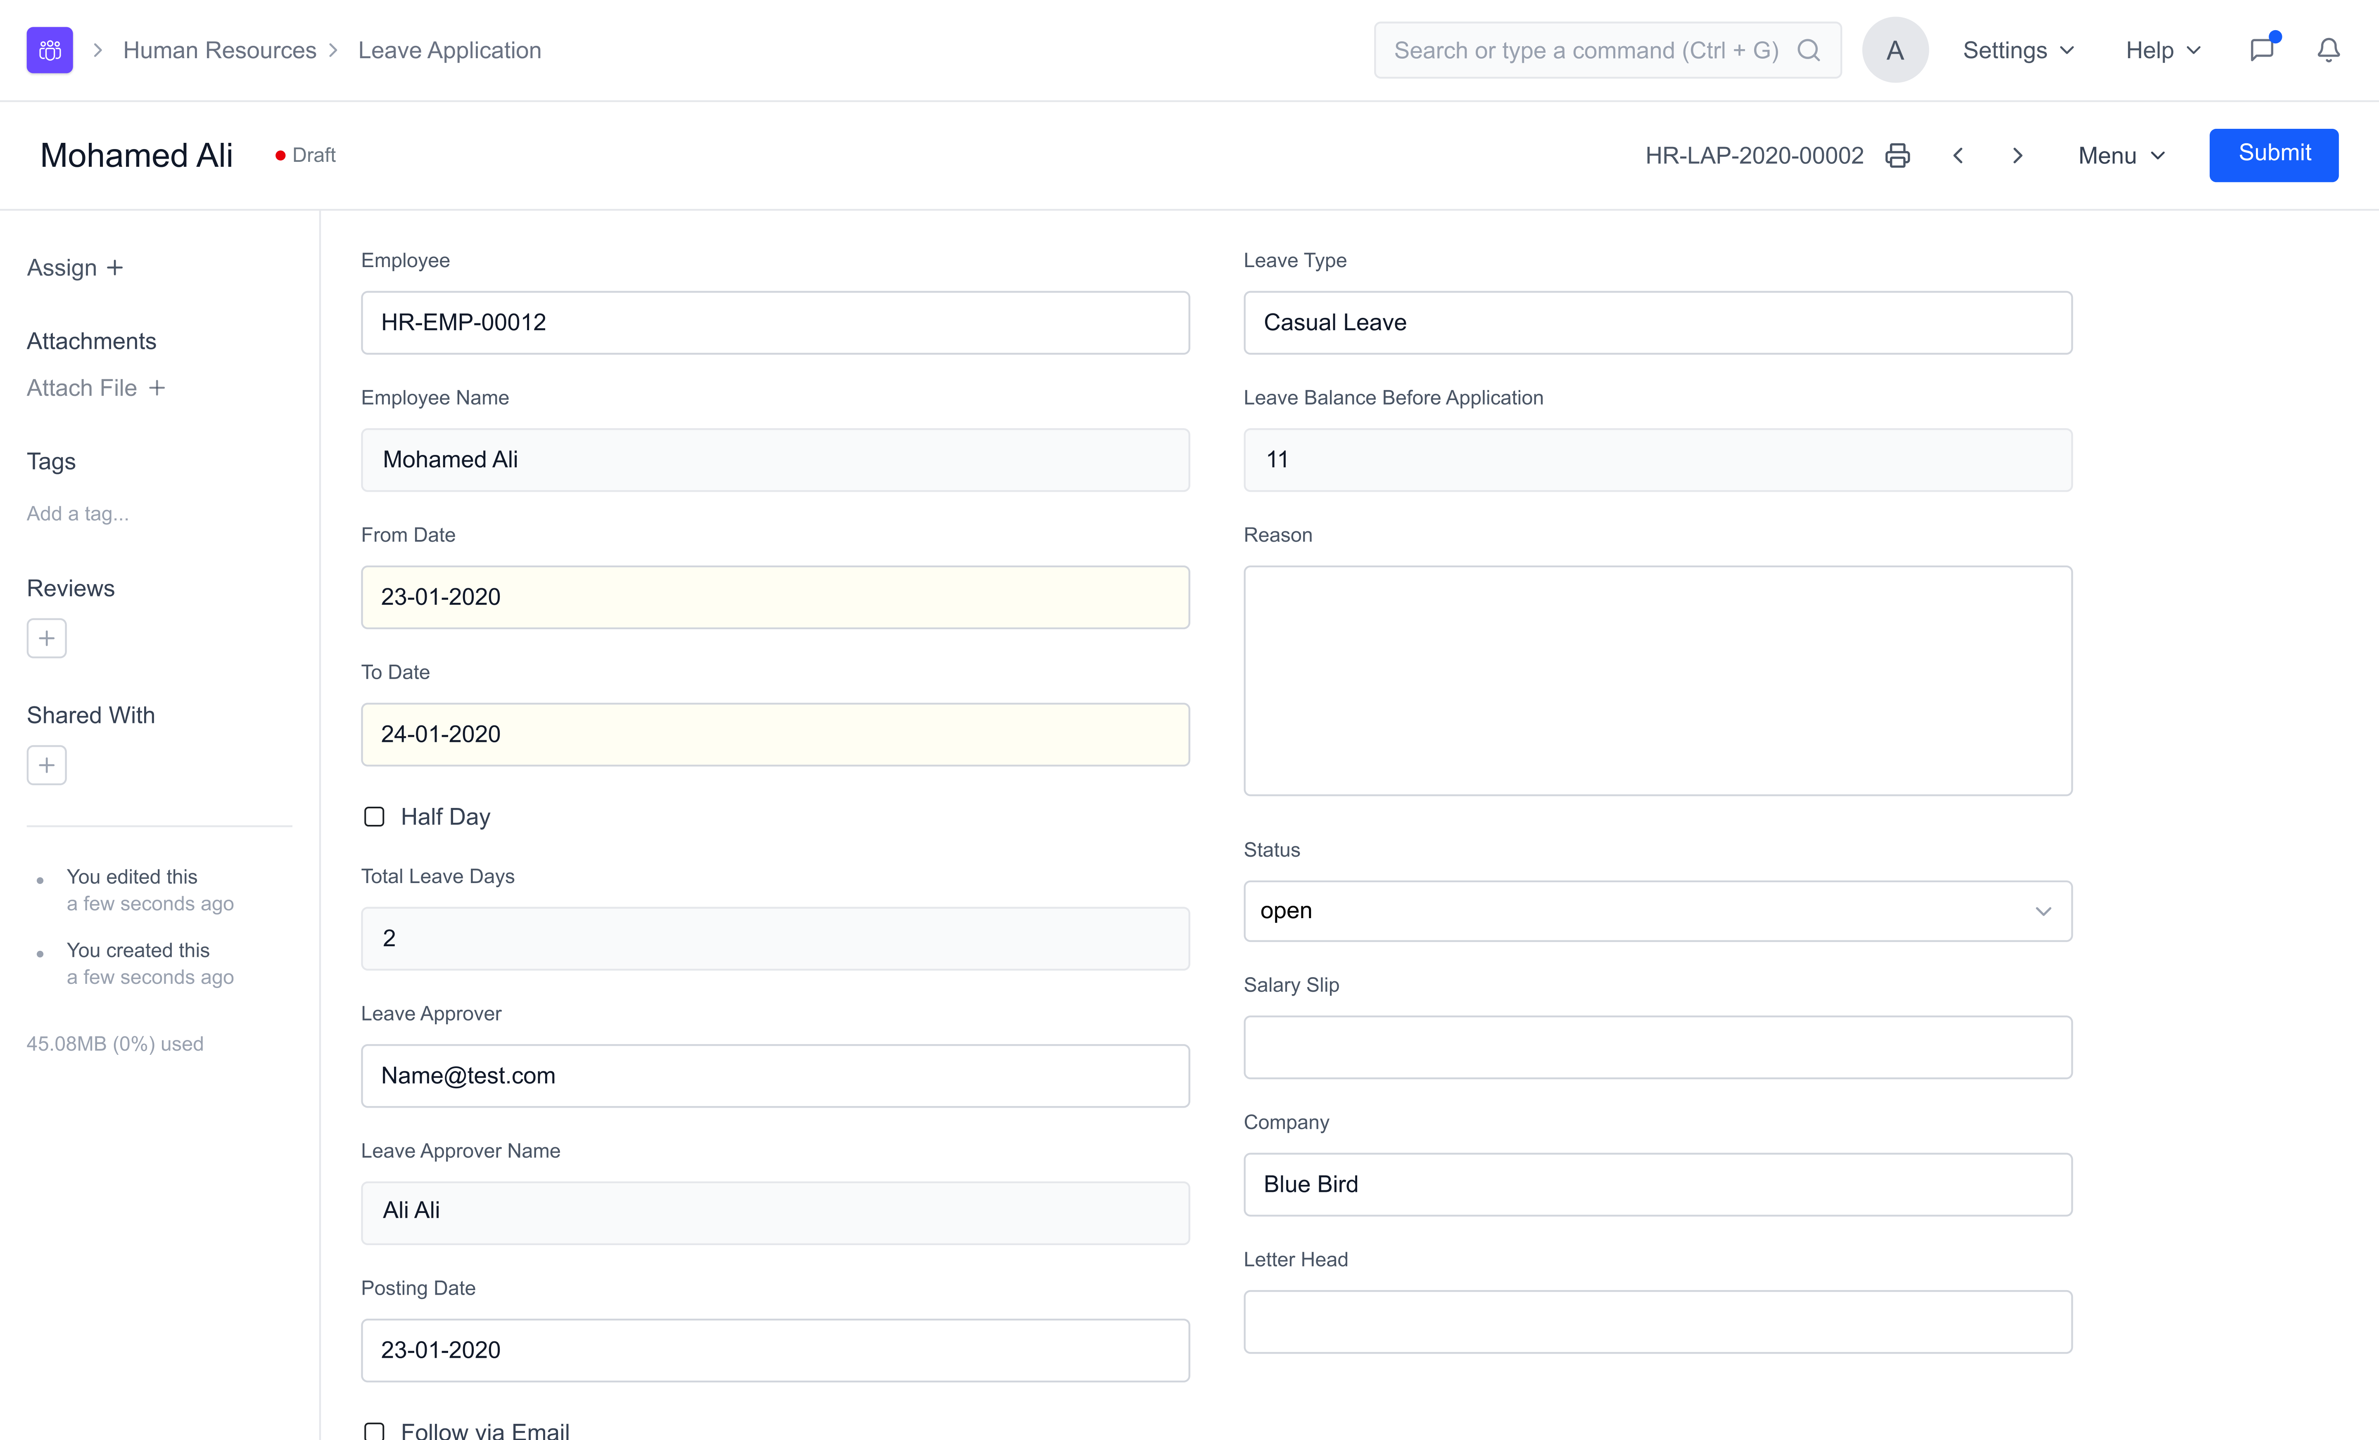Image resolution: width=2379 pixels, height=1440 pixels.
Task: Navigate to Human Resources breadcrumb
Action: (219, 50)
